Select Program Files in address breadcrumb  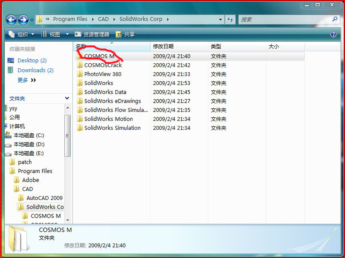pos(70,19)
